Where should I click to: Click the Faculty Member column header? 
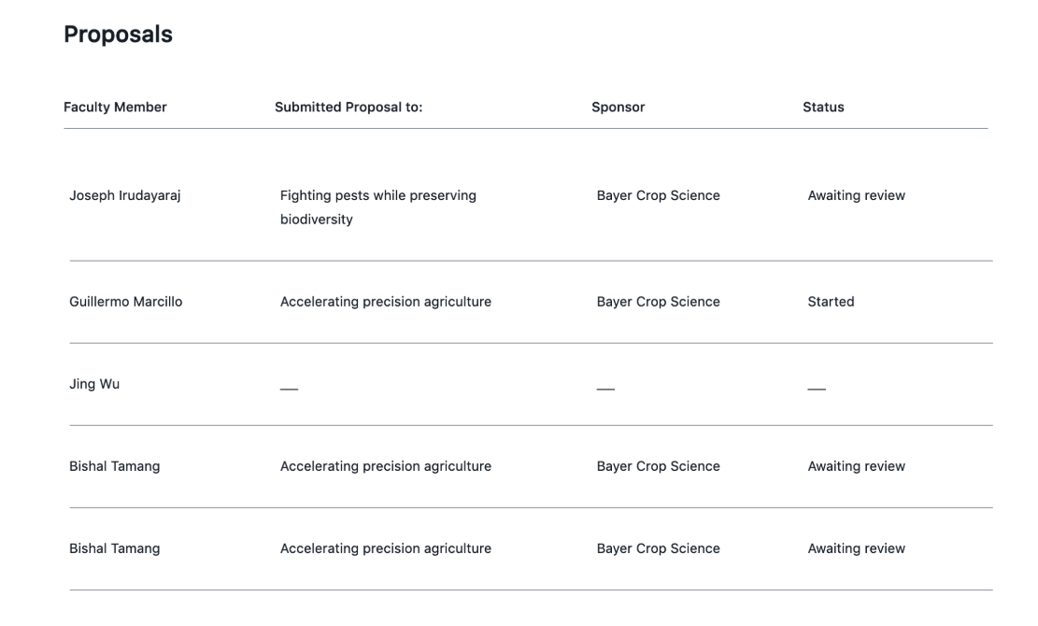115,107
